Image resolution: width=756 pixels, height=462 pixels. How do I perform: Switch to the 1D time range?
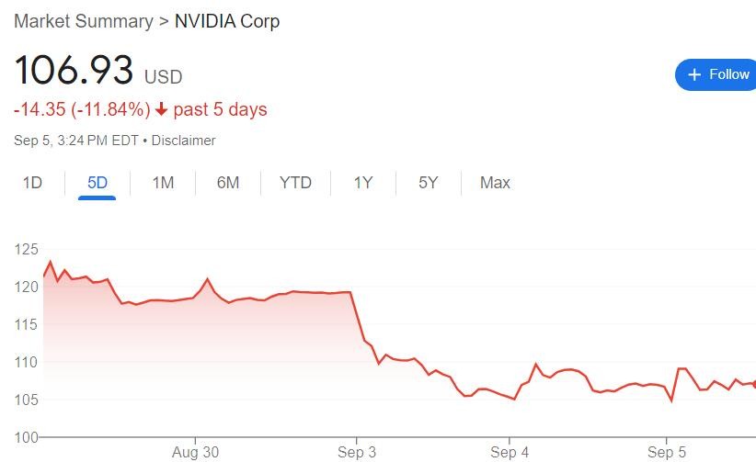coord(32,183)
